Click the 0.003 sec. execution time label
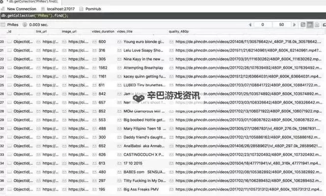Viewport: 326px width, 196px height. 38,24
